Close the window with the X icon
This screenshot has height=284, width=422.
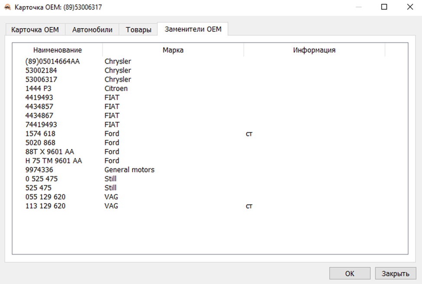point(409,7)
